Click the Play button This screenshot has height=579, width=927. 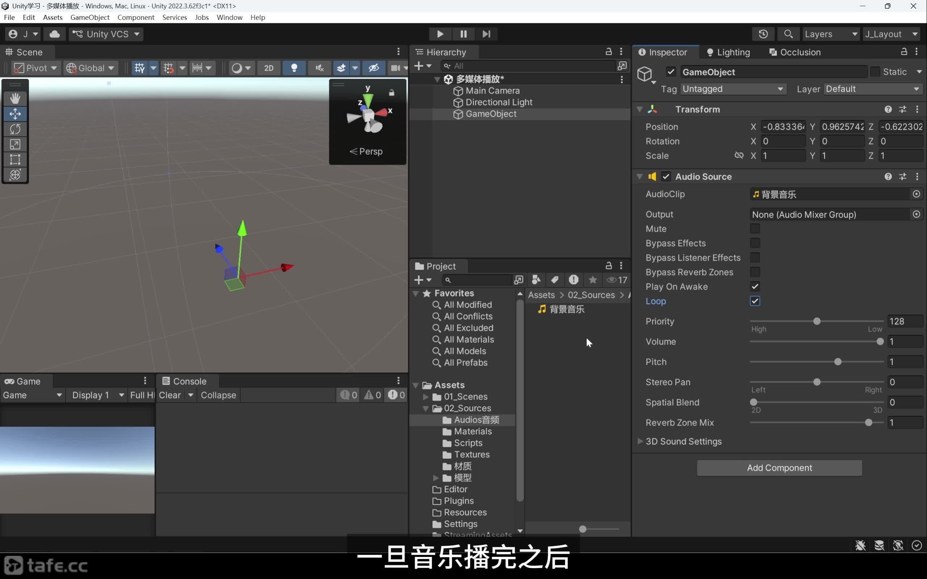tap(440, 34)
